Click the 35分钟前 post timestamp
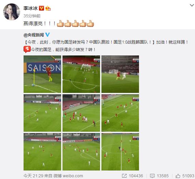The height and width of the screenshot is (179, 195). 32,16
